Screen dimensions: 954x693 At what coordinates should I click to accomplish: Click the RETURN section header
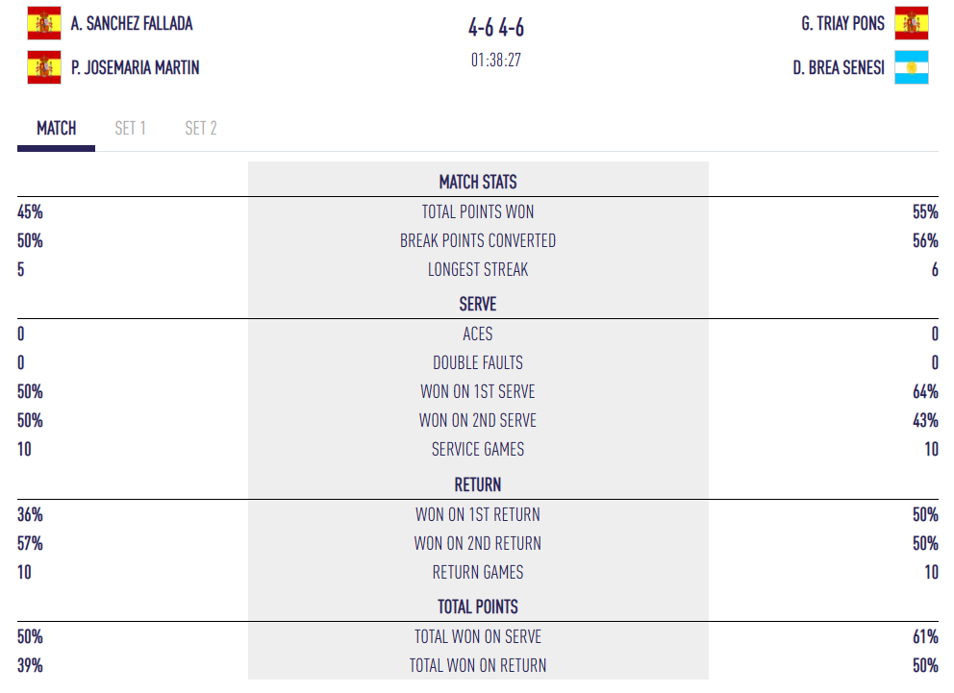coord(478,484)
